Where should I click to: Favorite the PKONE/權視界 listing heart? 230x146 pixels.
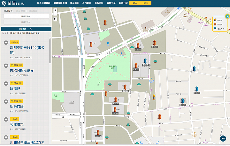[6, 66]
